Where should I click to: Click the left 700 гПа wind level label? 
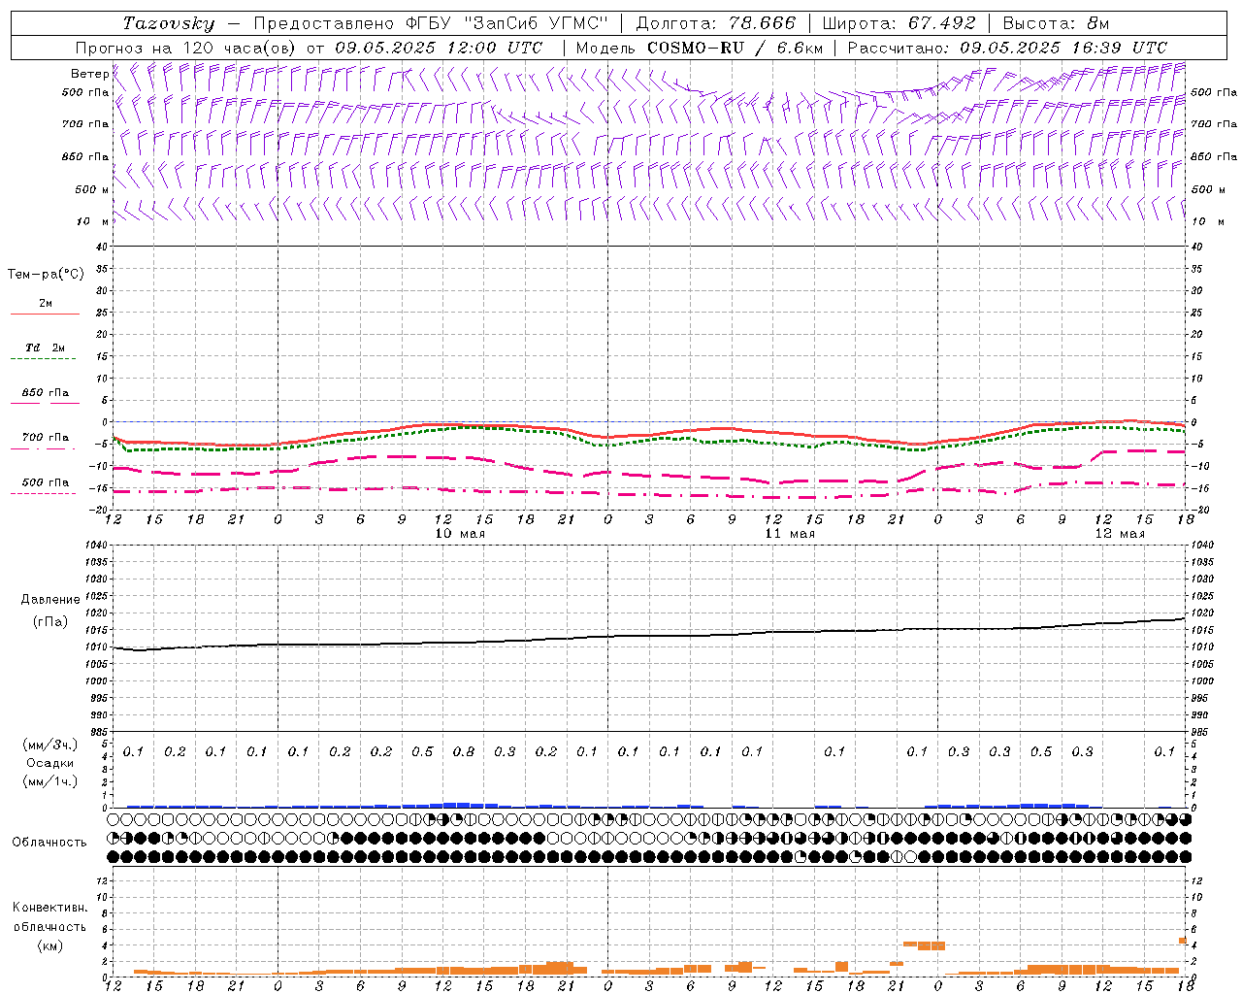[x=85, y=124]
